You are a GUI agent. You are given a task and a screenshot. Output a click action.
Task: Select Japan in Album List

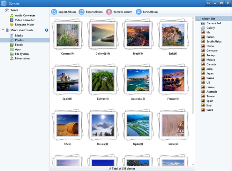click(208, 73)
